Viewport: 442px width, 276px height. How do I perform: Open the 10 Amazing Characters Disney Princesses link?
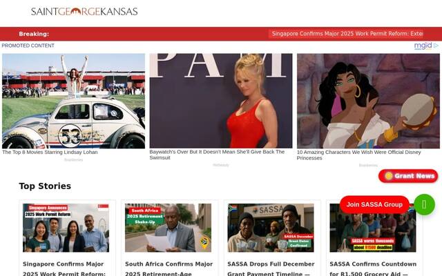tap(358, 155)
